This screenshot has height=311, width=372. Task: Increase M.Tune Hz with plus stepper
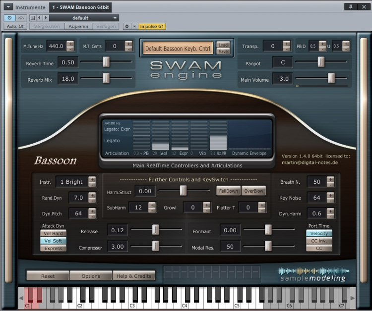point(70,44)
